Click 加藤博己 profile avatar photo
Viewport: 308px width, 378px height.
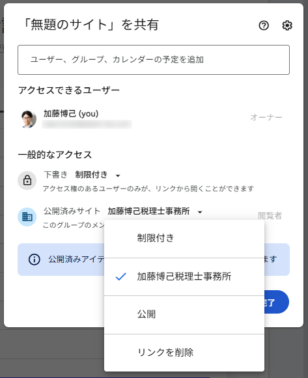pyautogui.click(x=29, y=118)
